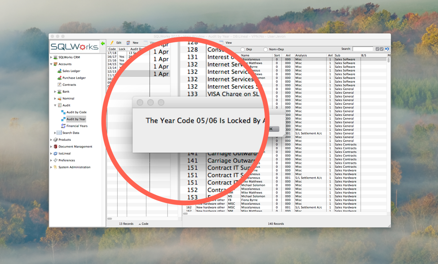Click the Code sort indicator in footer
438x264 pixels.
[x=144, y=224]
